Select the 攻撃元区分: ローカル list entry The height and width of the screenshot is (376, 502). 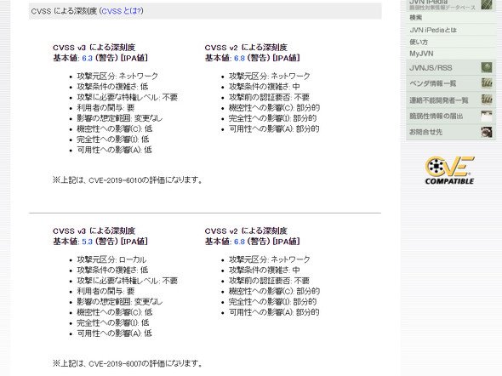(111, 259)
